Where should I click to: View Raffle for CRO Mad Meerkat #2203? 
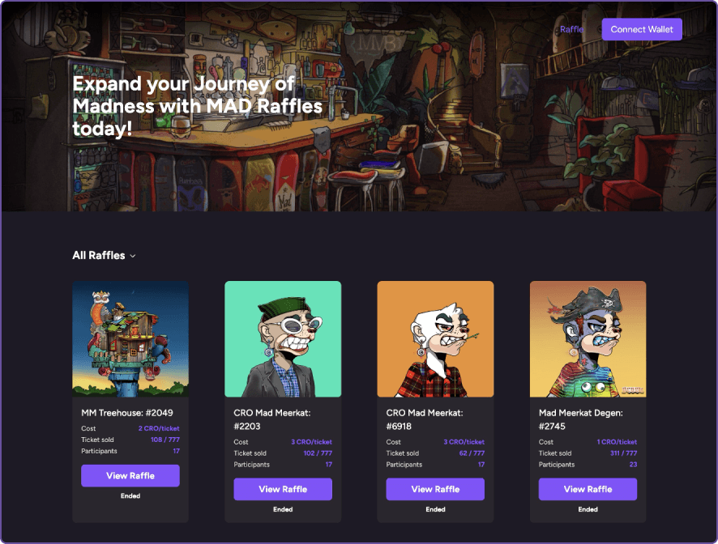pyautogui.click(x=283, y=489)
